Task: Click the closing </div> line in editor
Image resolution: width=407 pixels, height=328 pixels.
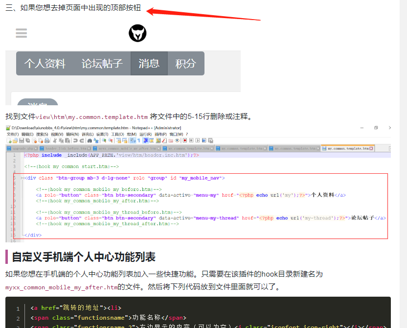Action: point(33,235)
